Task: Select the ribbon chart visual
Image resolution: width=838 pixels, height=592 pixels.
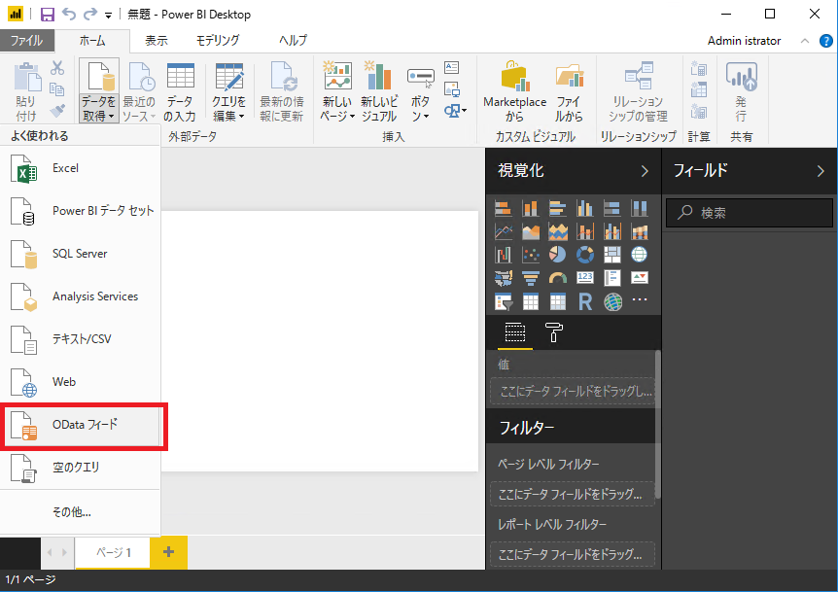Action: [640, 232]
